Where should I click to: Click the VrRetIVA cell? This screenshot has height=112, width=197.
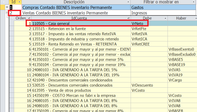coord(149,34)
